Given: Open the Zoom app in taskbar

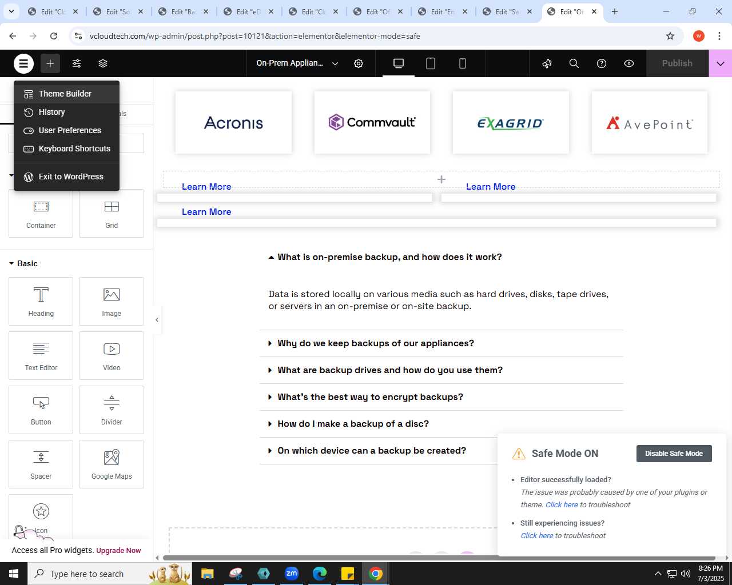Looking at the screenshot, I should coord(292,574).
